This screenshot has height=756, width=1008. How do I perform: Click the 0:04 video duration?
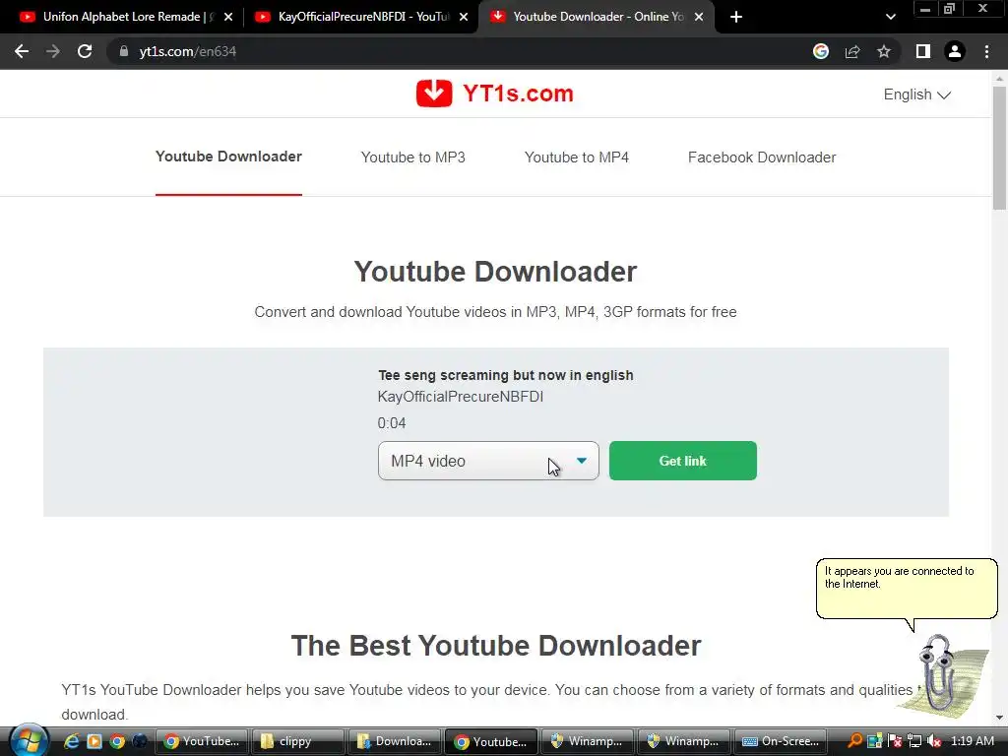point(392,423)
